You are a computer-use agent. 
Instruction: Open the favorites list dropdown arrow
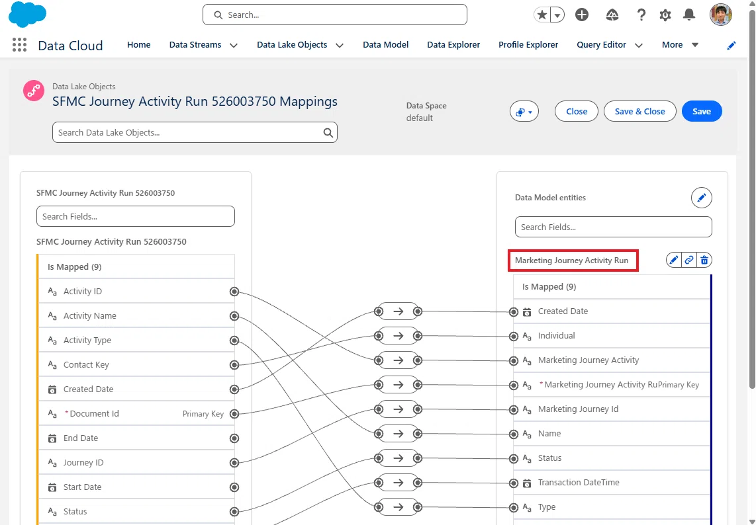point(557,15)
